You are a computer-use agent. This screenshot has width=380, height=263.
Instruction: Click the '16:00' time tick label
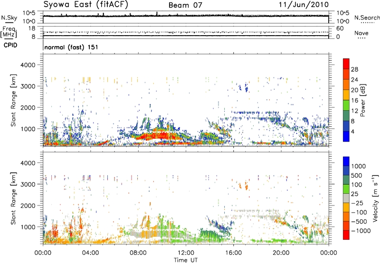click(233, 253)
